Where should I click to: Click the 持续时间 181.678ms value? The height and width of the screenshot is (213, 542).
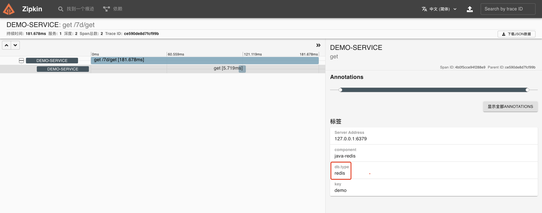[36, 34]
